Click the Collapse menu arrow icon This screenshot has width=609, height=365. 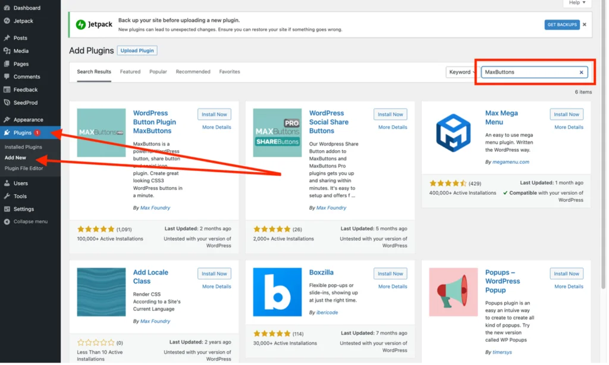(7, 223)
